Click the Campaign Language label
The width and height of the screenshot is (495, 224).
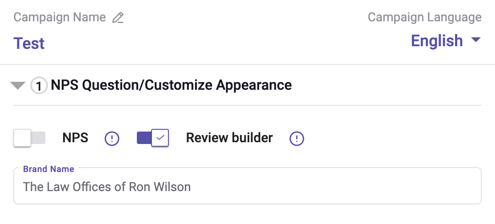click(x=424, y=17)
